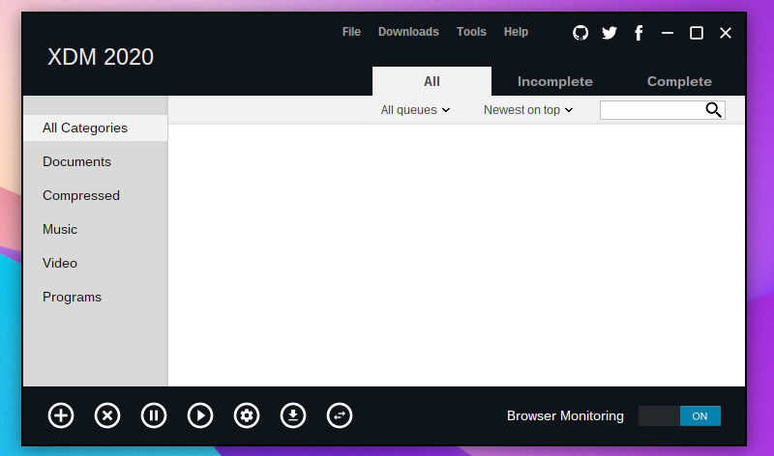
Task: Open the Downloads menu
Action: [x=408, y=32]
